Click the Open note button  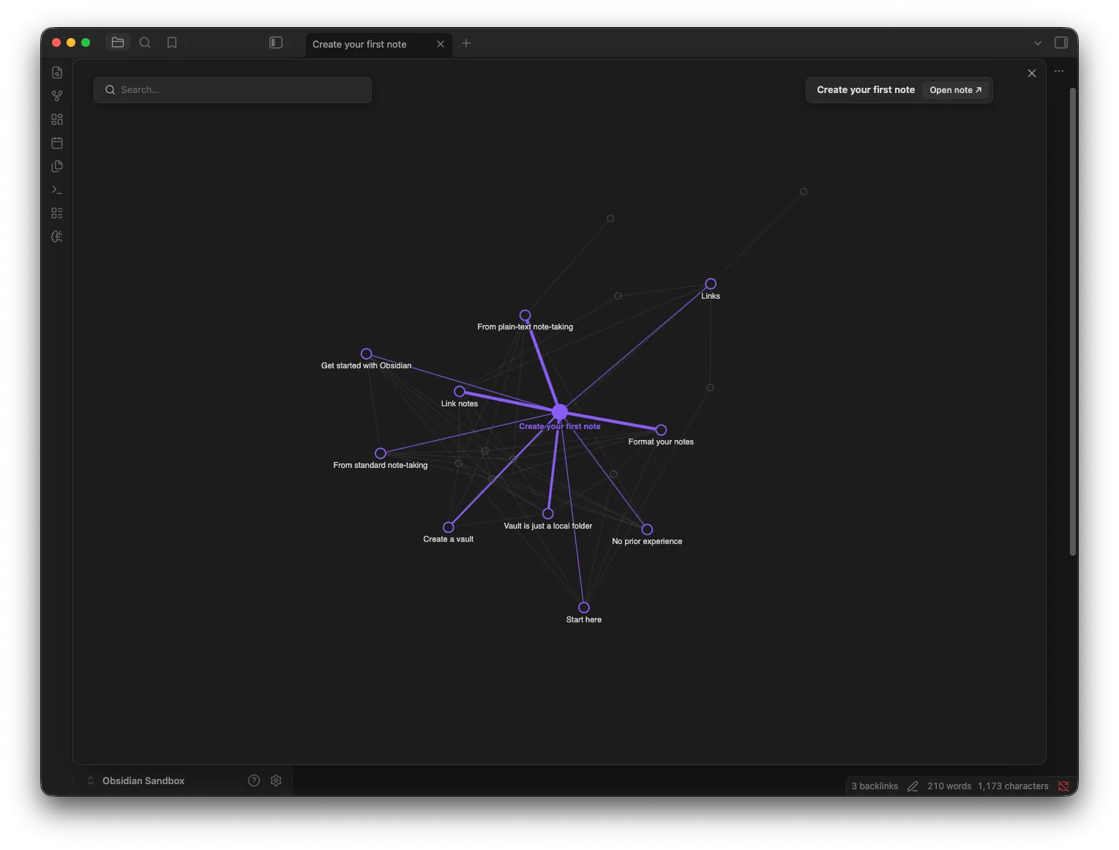coord(955,90)
